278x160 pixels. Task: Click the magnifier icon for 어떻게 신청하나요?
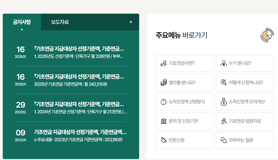tap(224, 82)
